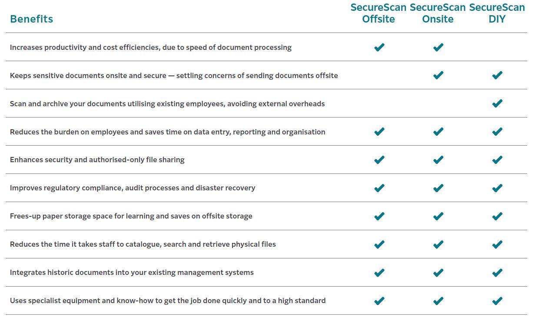Click Onsite checkmark for enhanced security row
The height and width of the screenshot is (320, 538).
point(438,160)
